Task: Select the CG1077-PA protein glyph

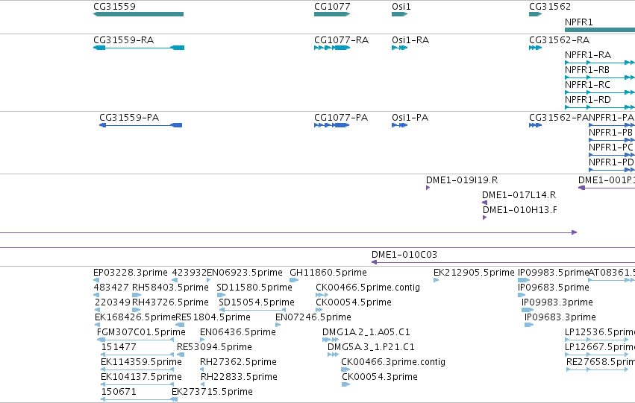Action: [x=331, y=125]
